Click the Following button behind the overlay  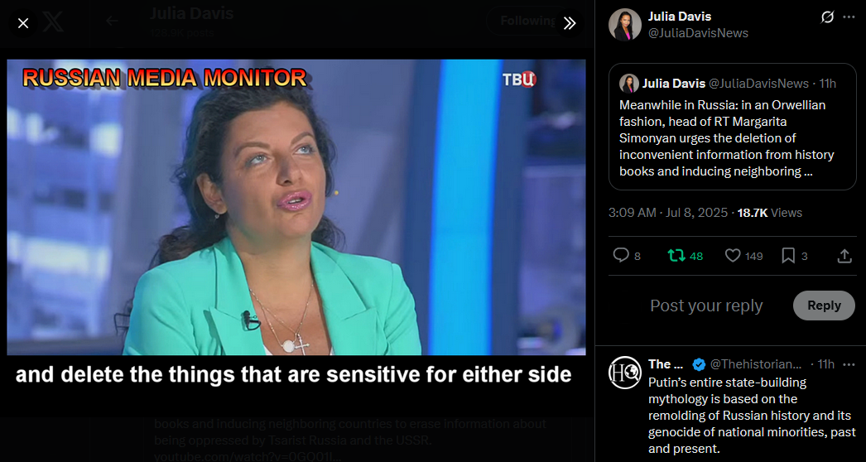(527, 21)
